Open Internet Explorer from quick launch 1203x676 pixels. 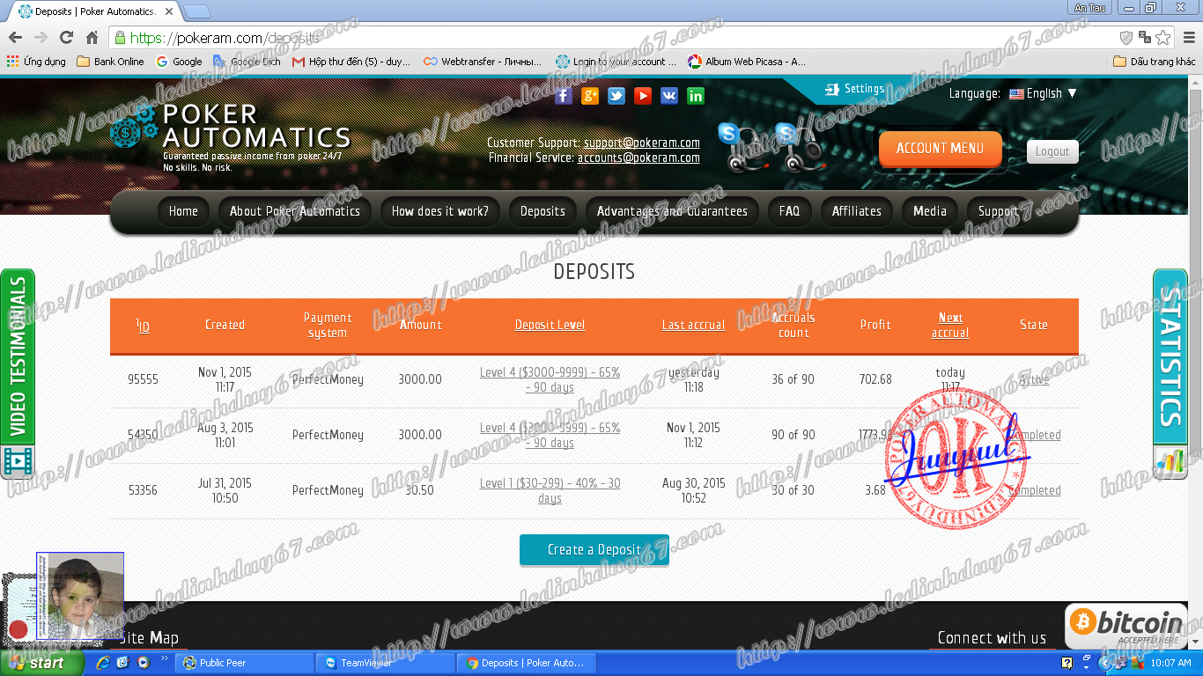[x=103, y=663]
